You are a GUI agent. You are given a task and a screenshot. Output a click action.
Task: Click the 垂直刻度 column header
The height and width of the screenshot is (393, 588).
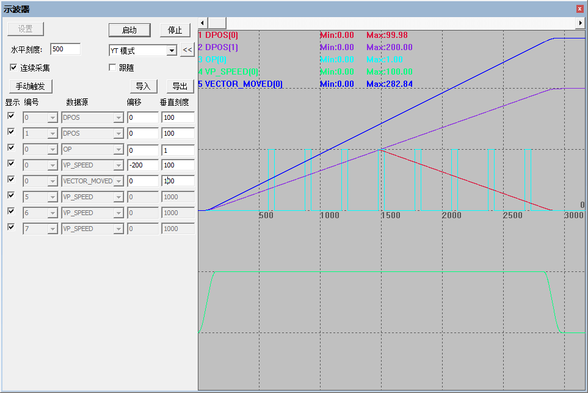coord(175,102)
